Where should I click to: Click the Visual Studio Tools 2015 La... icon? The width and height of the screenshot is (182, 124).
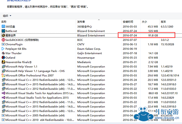3,93
